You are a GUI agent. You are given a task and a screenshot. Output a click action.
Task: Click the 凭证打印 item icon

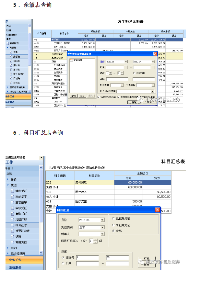click(x=12, y=219)
